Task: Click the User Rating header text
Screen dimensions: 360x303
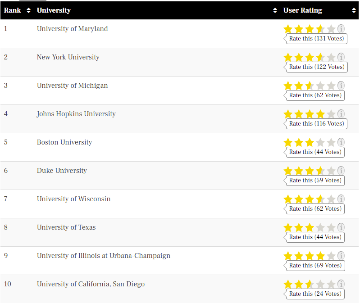Action: click(303, 10)
